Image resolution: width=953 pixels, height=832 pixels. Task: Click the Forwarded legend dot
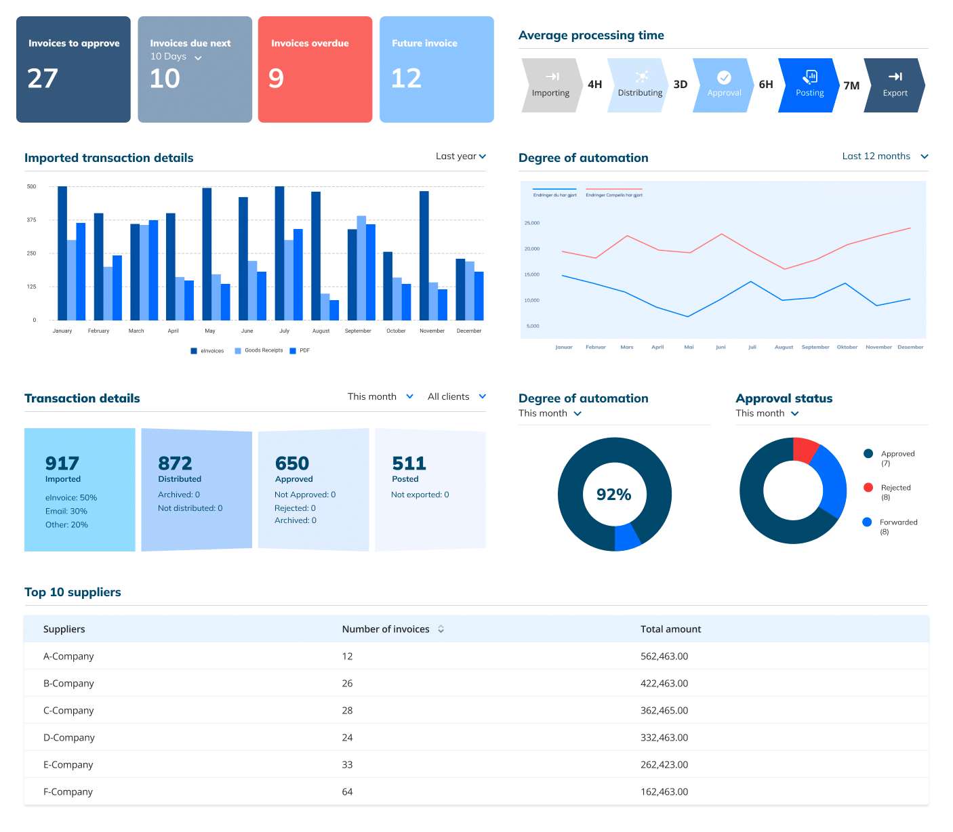[868, 522]
